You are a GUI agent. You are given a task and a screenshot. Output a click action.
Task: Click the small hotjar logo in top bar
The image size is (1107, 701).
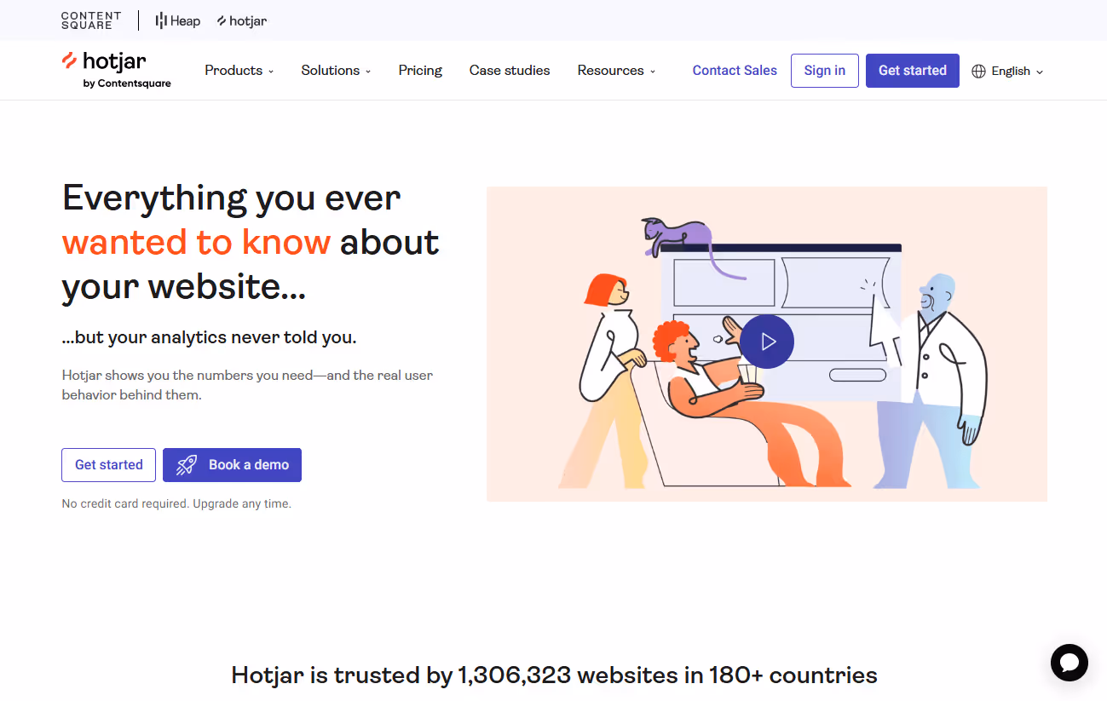[242, 20]
